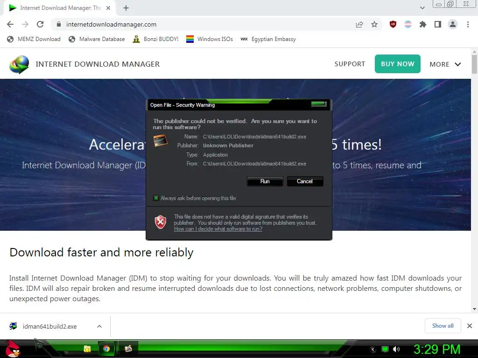Click the 3:29 PM clock

436,350
